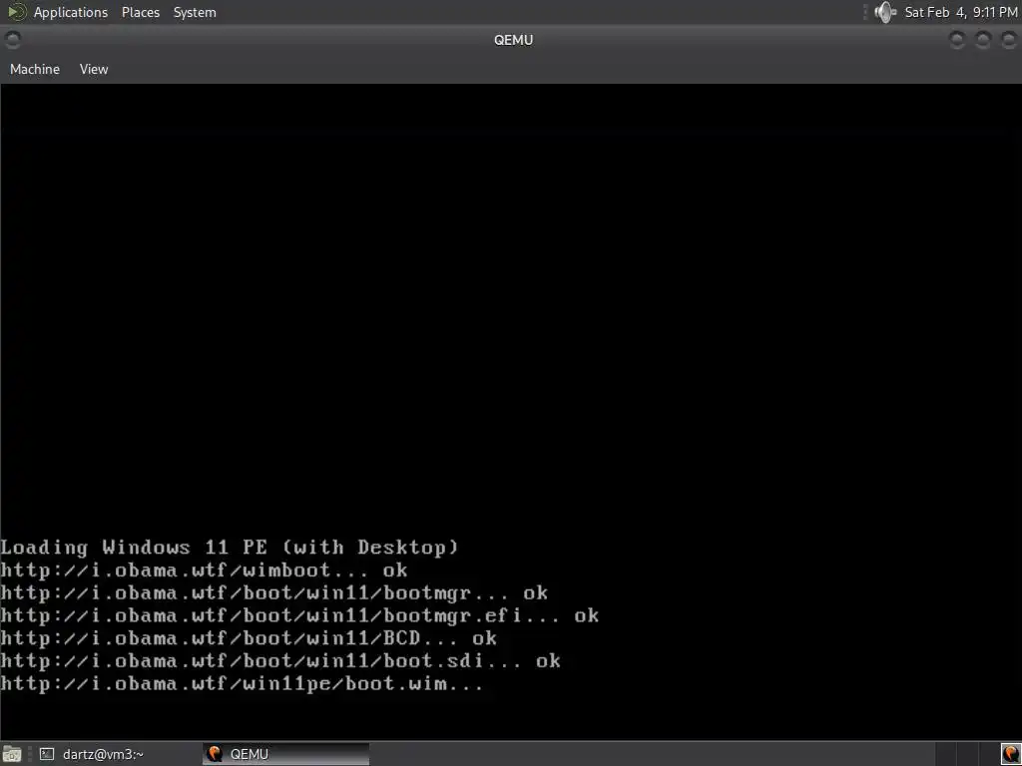Click the volume speaker icon

pyautogui.click(x=885, y=12)
